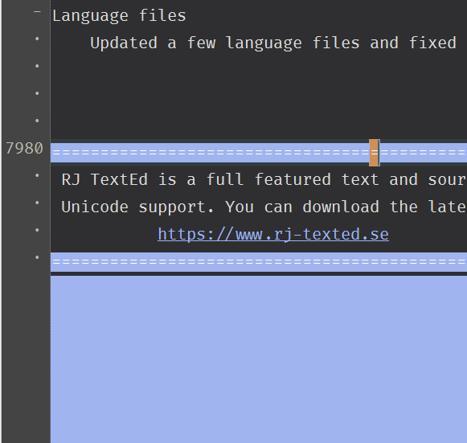Click the gutter dot beside the lower separator line

pos(37,257)
